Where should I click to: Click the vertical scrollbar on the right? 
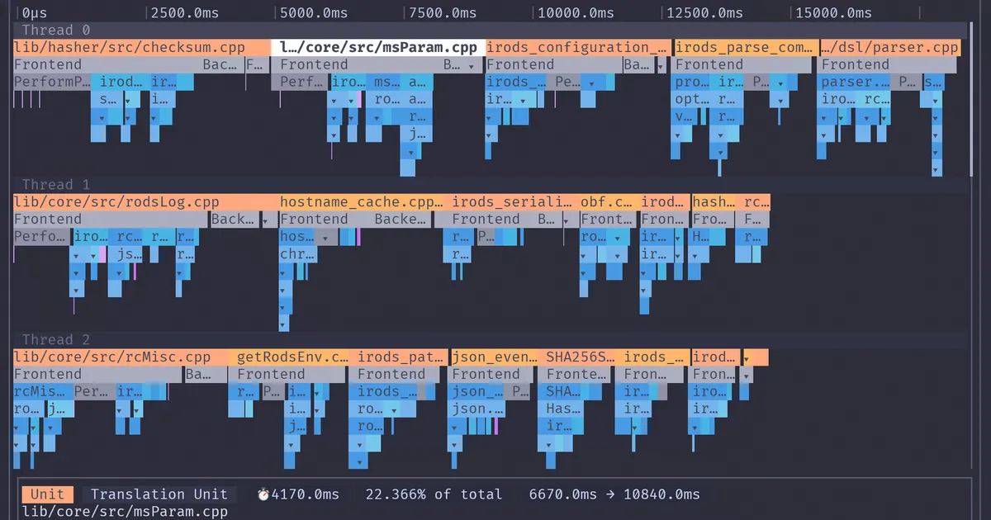(971, 99)
